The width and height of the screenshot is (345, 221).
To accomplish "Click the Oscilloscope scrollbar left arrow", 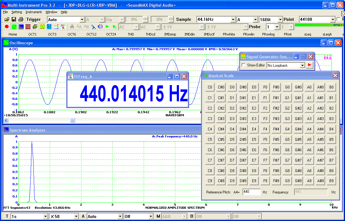I will coord(6,121).
